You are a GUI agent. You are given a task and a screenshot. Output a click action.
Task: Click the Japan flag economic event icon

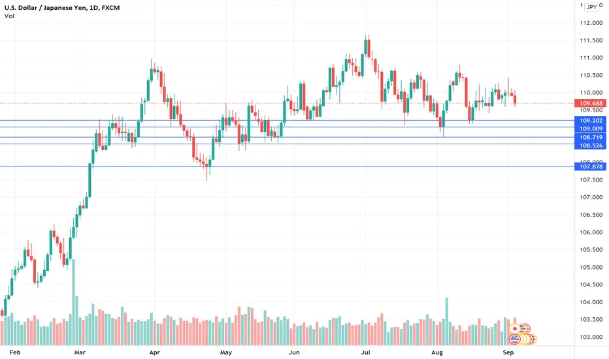[x=516, y=329]
